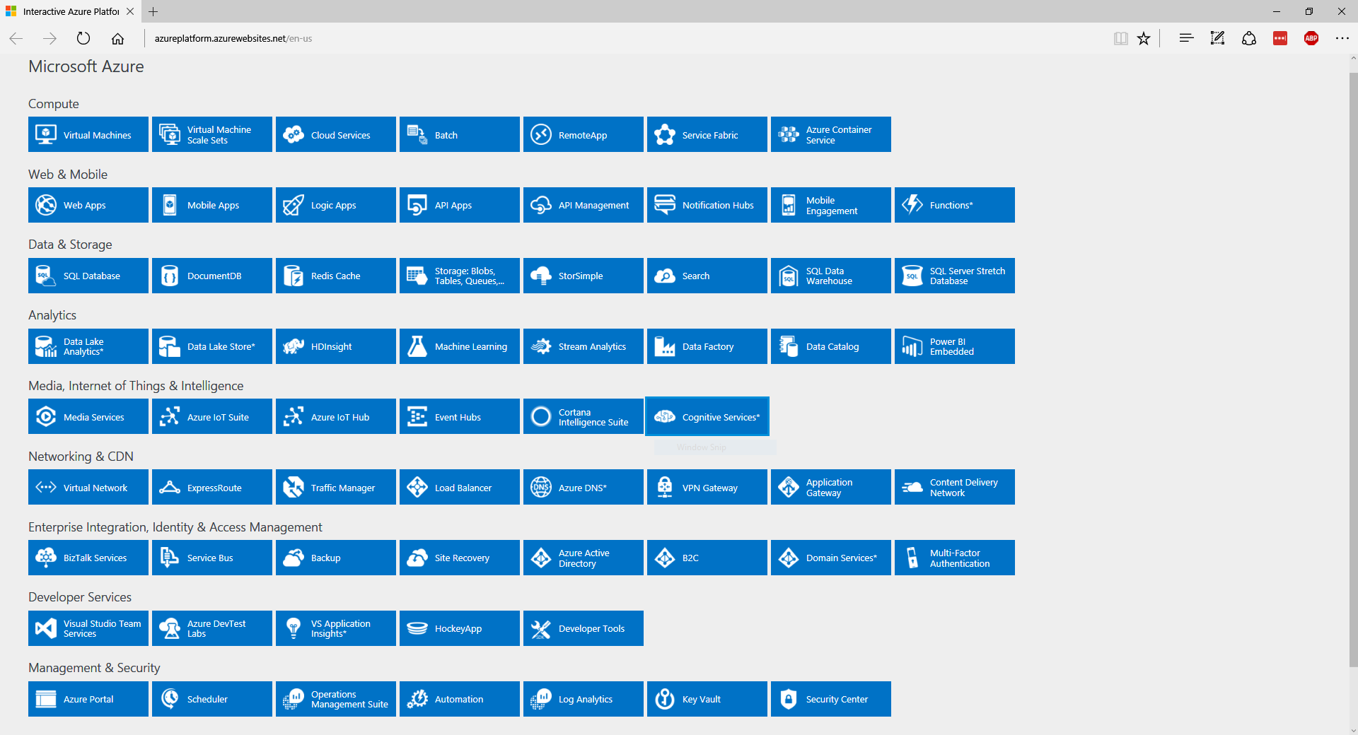Open the SQL Data Warehouse tile
The width and height of the screenshot is (1358, 735).
pos(830,276)
